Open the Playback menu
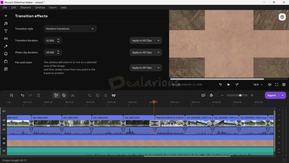Image resolution: width=289 pixels, height=163 pixels. pyautogui.click(x=26, y=7)
